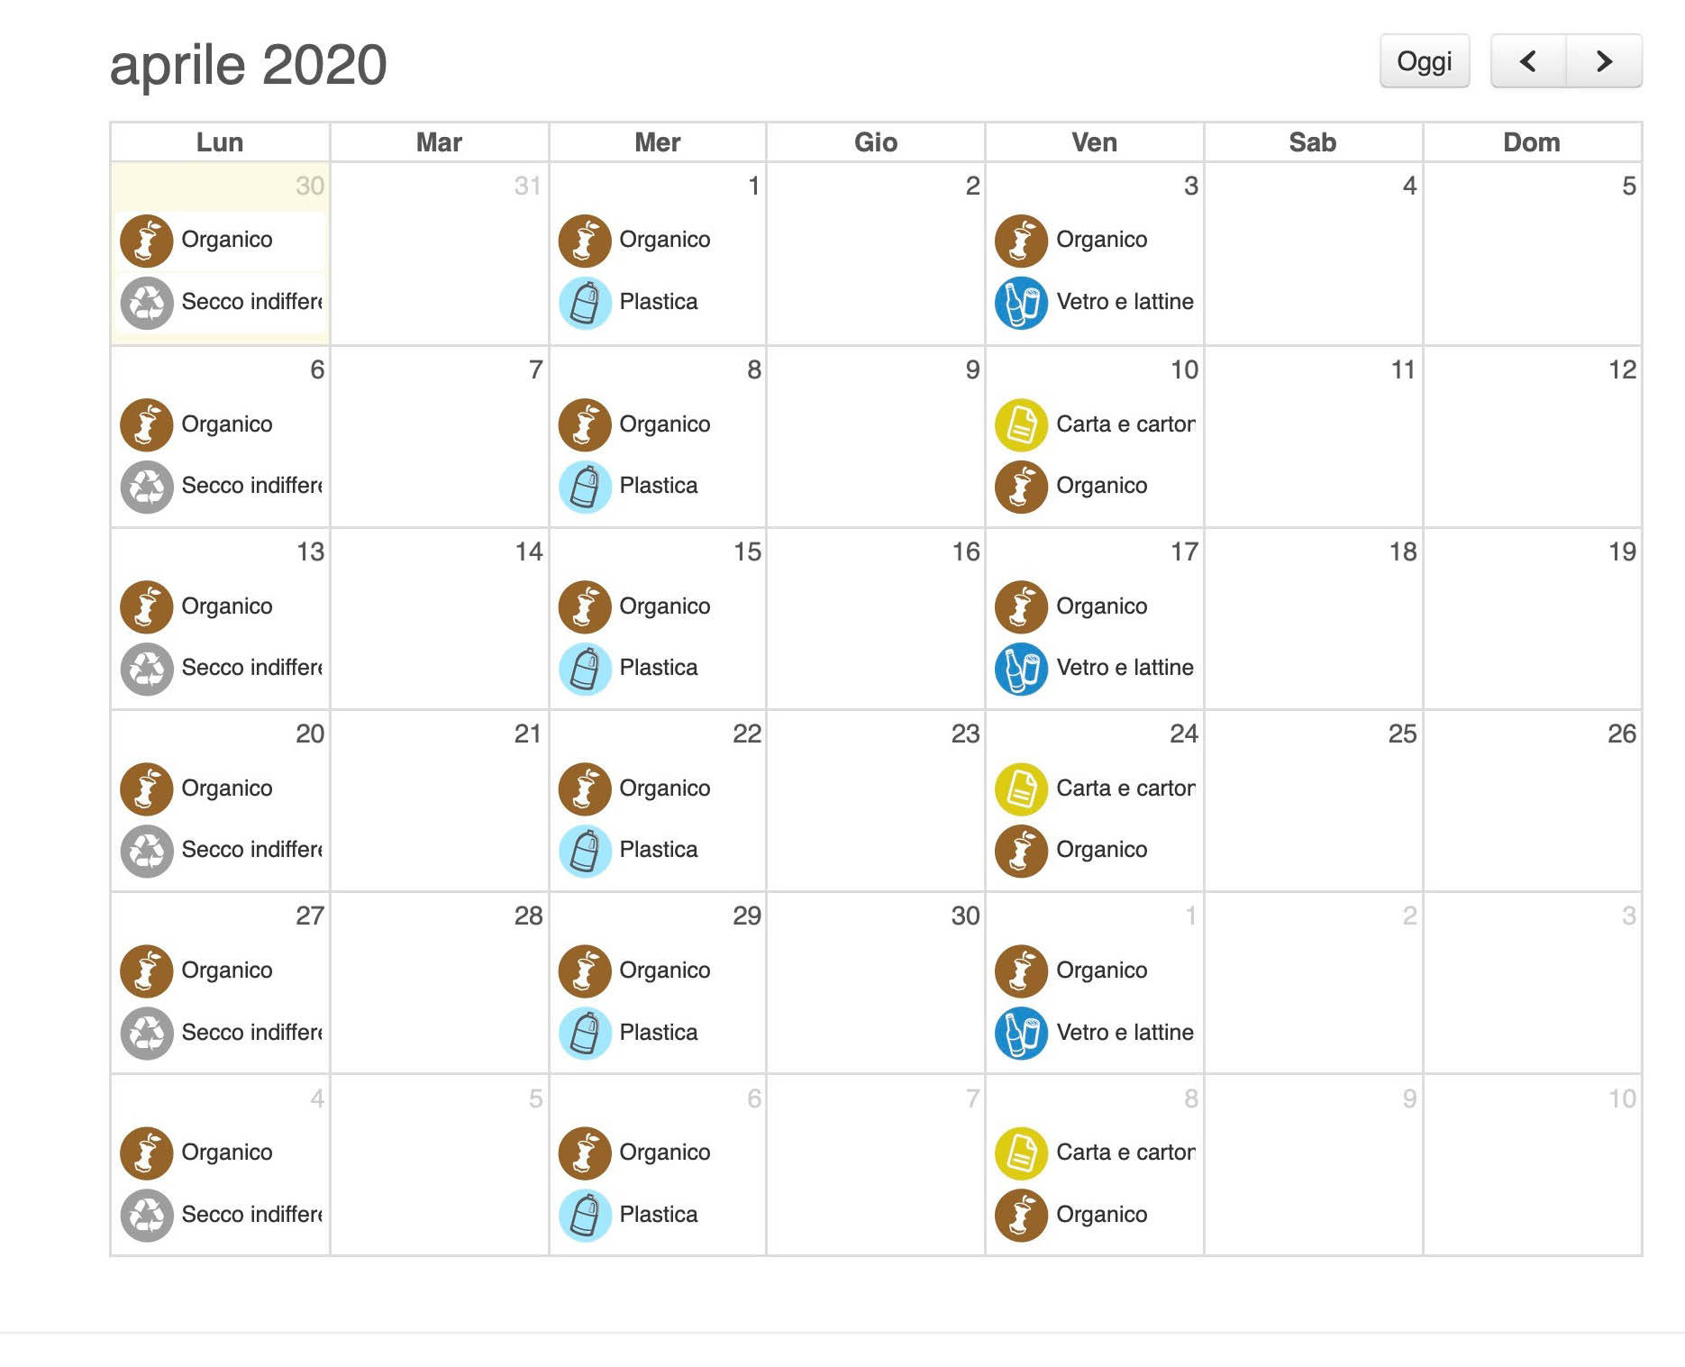Click the Organico apple icon on April 1
This screenshot has width=1685, height=1367.
[585, 241]
